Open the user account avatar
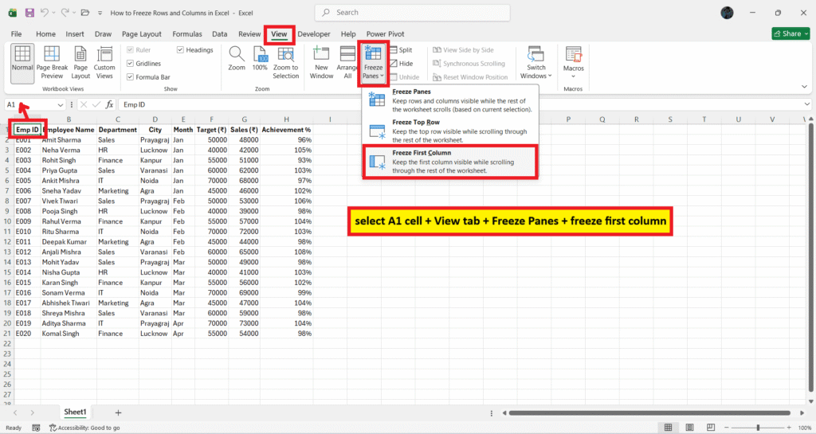 [727, 13]
